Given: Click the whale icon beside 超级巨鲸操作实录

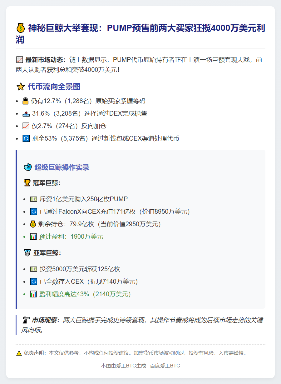Looking at the screenshot, I should point(27,167).
